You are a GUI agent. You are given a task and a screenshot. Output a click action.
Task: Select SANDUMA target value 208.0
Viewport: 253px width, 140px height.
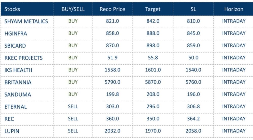pos(153,94)
